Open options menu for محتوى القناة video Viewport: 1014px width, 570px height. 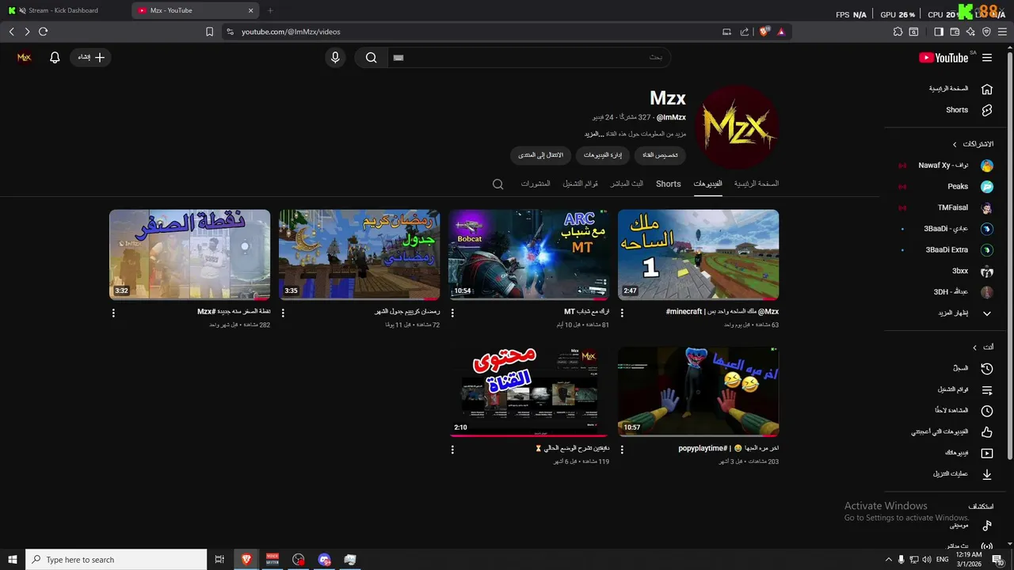[452, 449]
